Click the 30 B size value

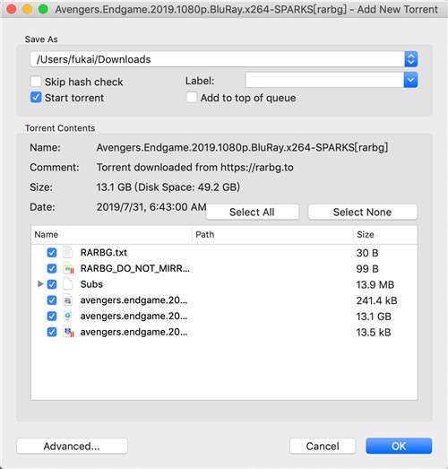367,253
